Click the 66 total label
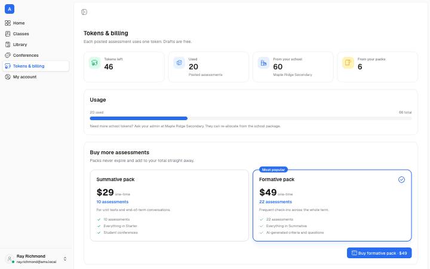The height and width of the screenshot is (269, 430). coord(405,112)
